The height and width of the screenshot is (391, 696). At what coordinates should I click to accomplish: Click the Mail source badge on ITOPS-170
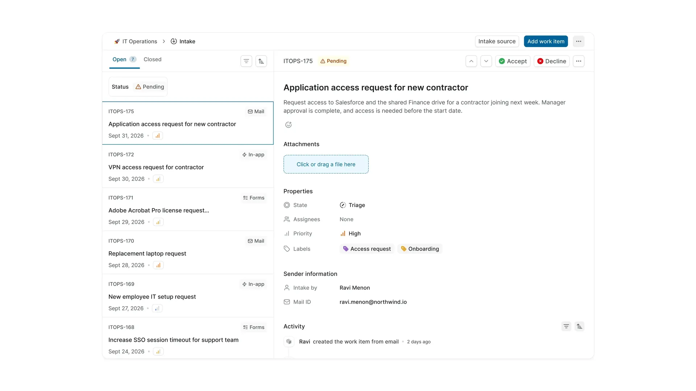click(256, 241)
